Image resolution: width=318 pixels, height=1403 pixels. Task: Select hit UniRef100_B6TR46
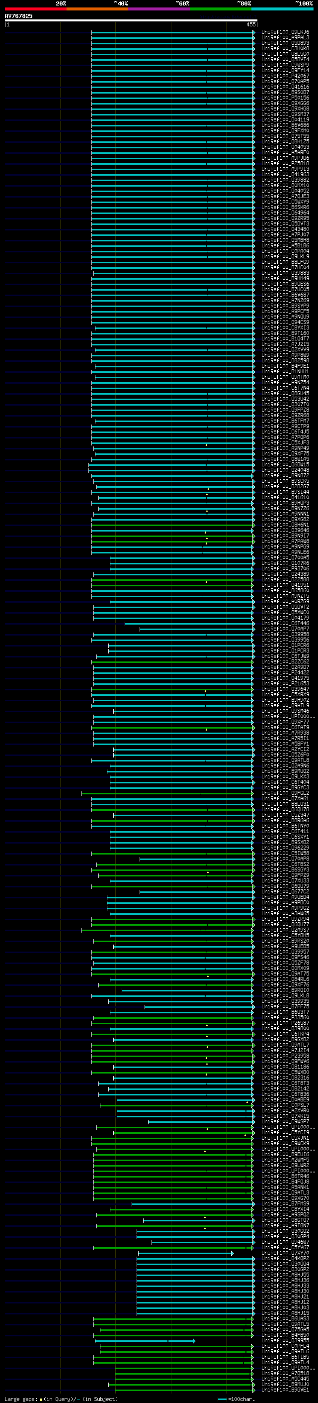(285, 1176)
